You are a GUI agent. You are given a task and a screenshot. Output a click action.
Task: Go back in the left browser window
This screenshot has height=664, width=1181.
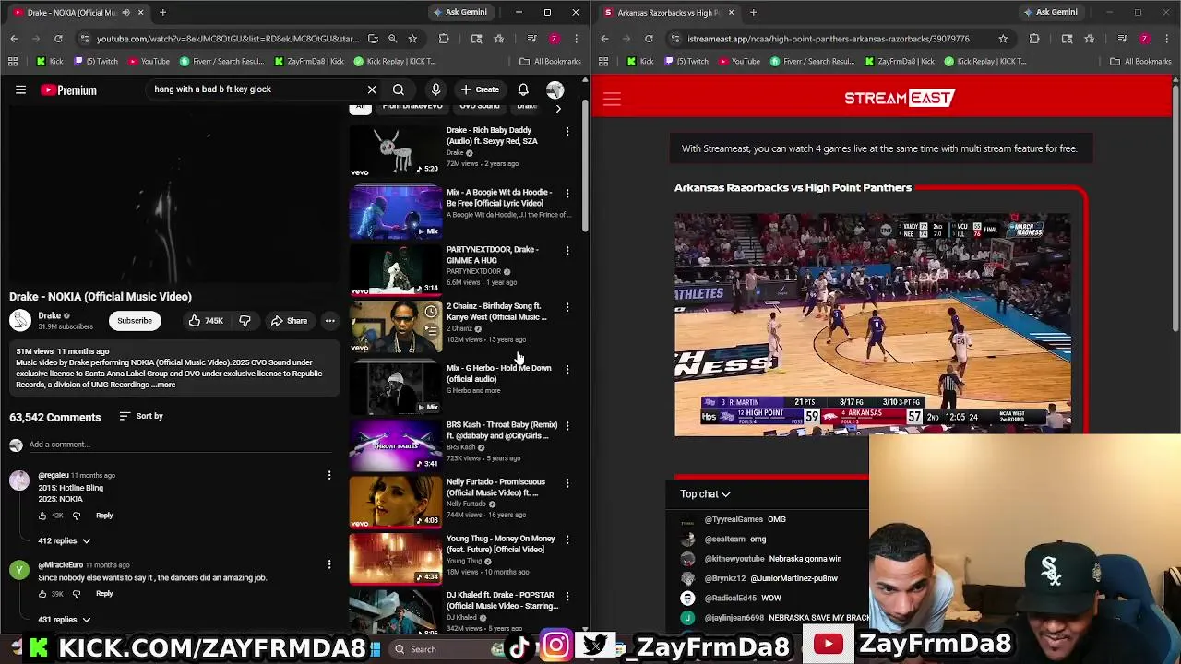14,39
